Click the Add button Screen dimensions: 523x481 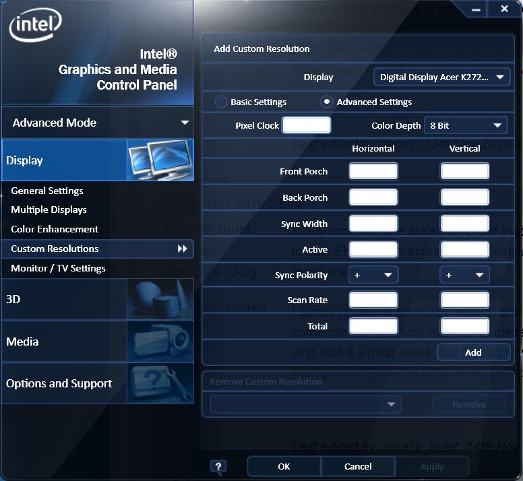[473, 352]
